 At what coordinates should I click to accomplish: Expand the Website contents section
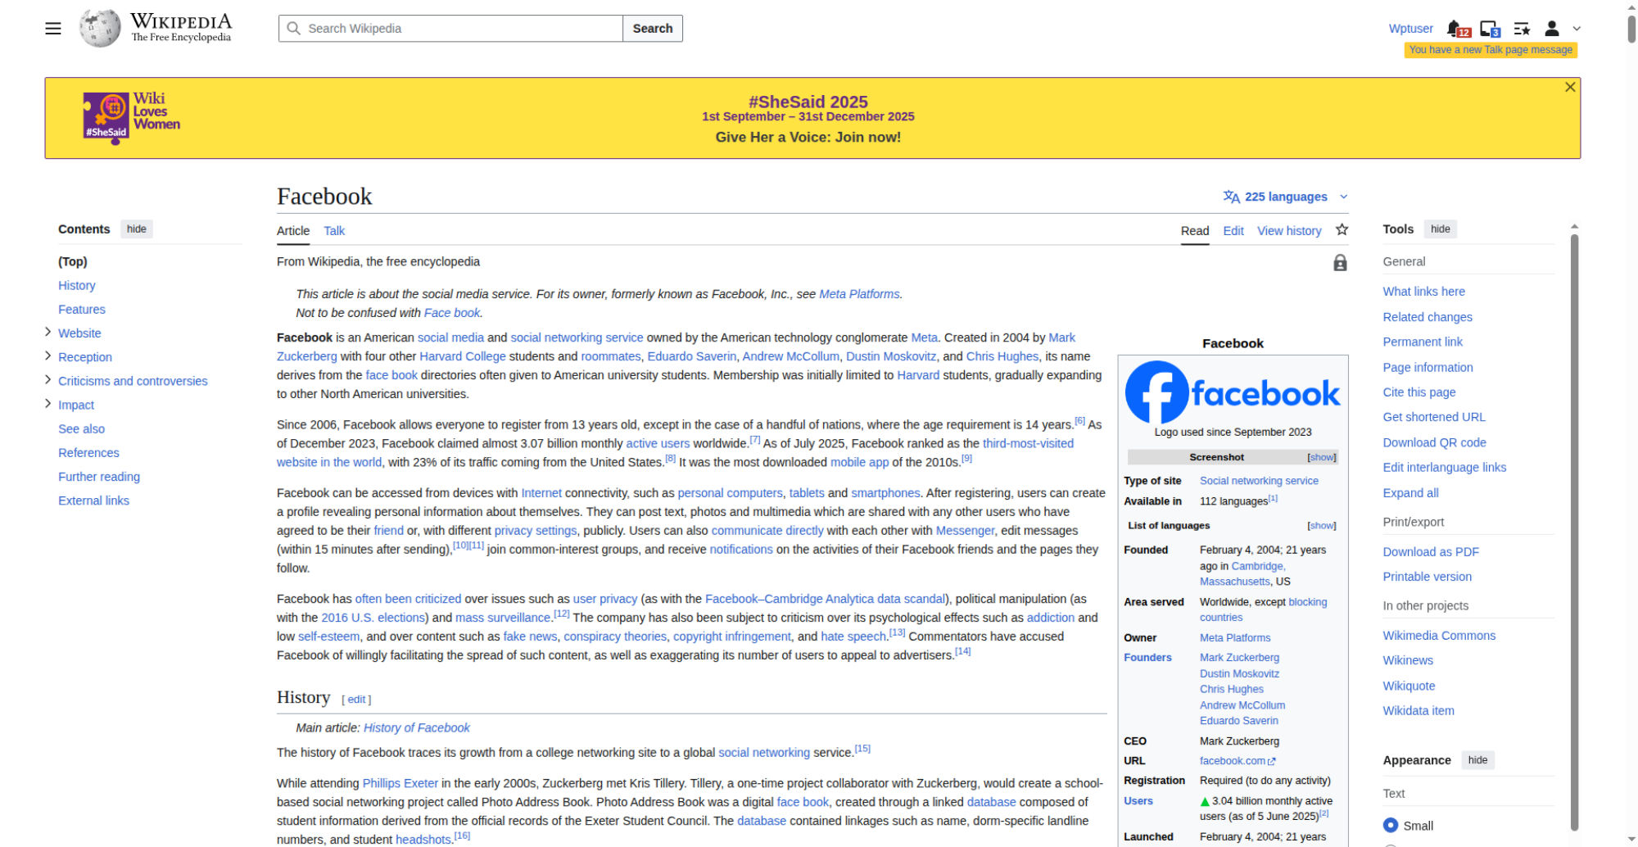(48, 333)
